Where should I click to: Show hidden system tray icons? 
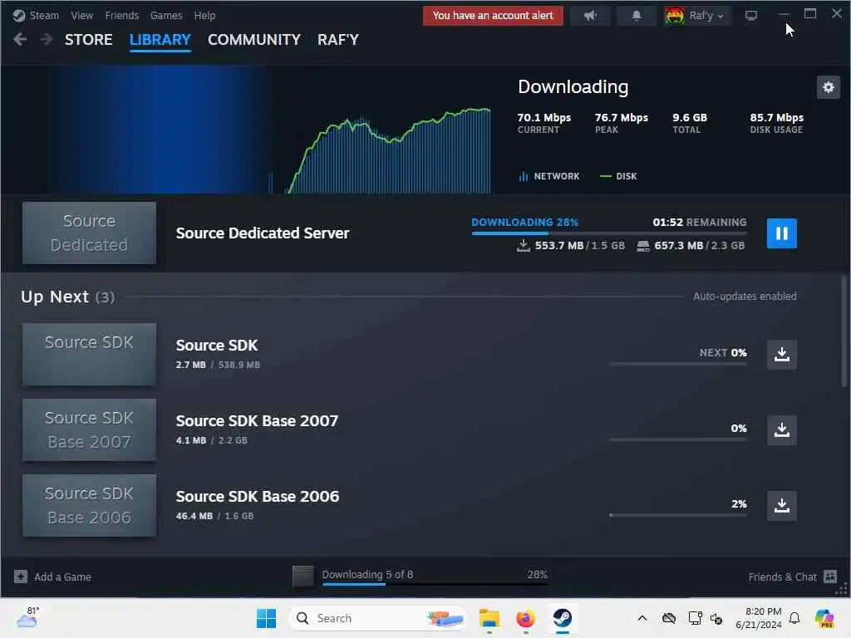tap(642, 618)
